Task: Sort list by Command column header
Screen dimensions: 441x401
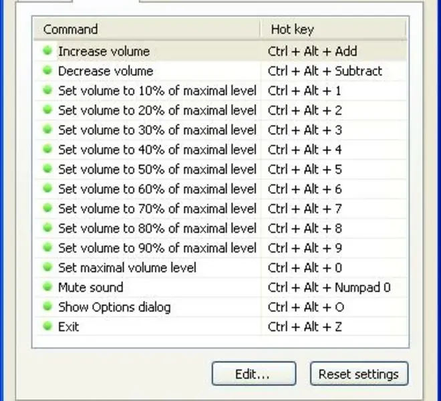Action: (147, 29)
